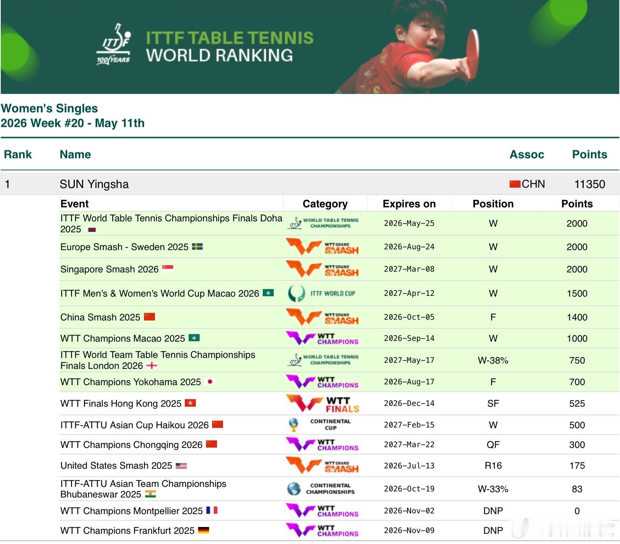Click the "2026 Week #20 - May 11th" text
The height and width of the screenshot is (544, 620).
(x=73, y=123)
